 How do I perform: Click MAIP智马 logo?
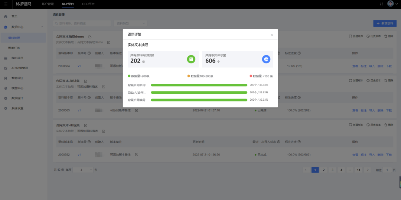[23, 4]
